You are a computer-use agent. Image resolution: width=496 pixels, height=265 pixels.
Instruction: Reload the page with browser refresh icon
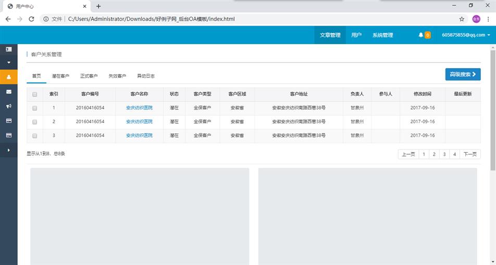pyautogui.click(x=31, y=19)
